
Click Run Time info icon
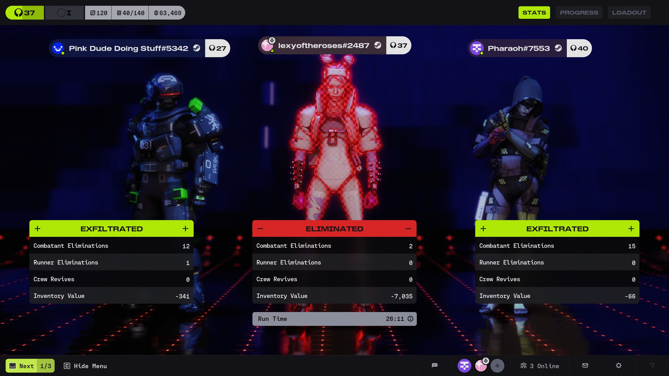tap(410, 319)
